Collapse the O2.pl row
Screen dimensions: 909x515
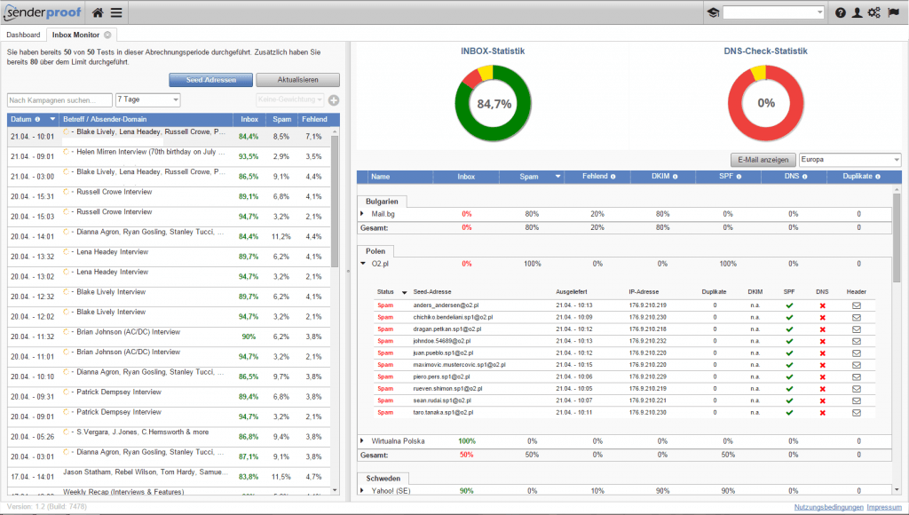coord(363,264)
